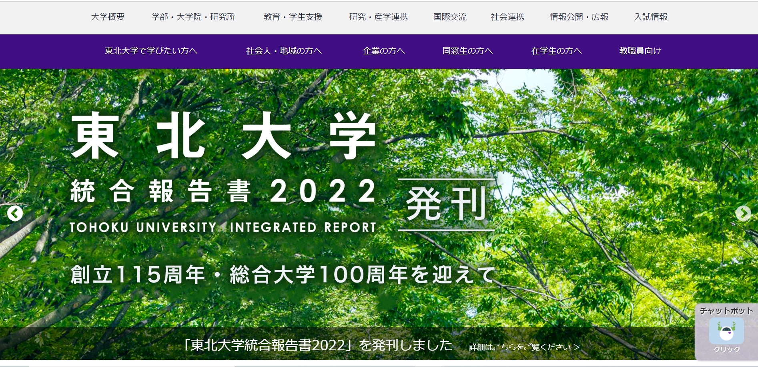Click the 統合報告書2022 banner heading

point(223,191)
